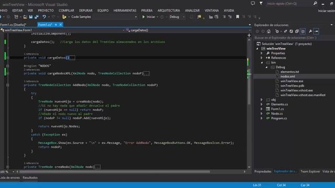Open the Resultados tab
The image size is (335, 188).
pyautogui.click(x=30, y=178)
